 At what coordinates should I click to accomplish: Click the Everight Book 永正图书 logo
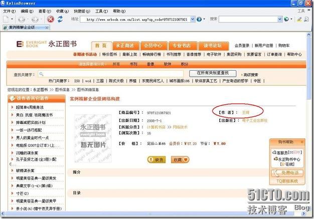(47, 44)
